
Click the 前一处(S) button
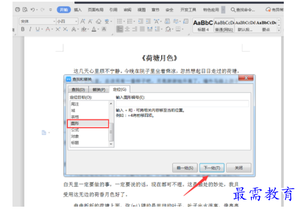coord(185,168)
